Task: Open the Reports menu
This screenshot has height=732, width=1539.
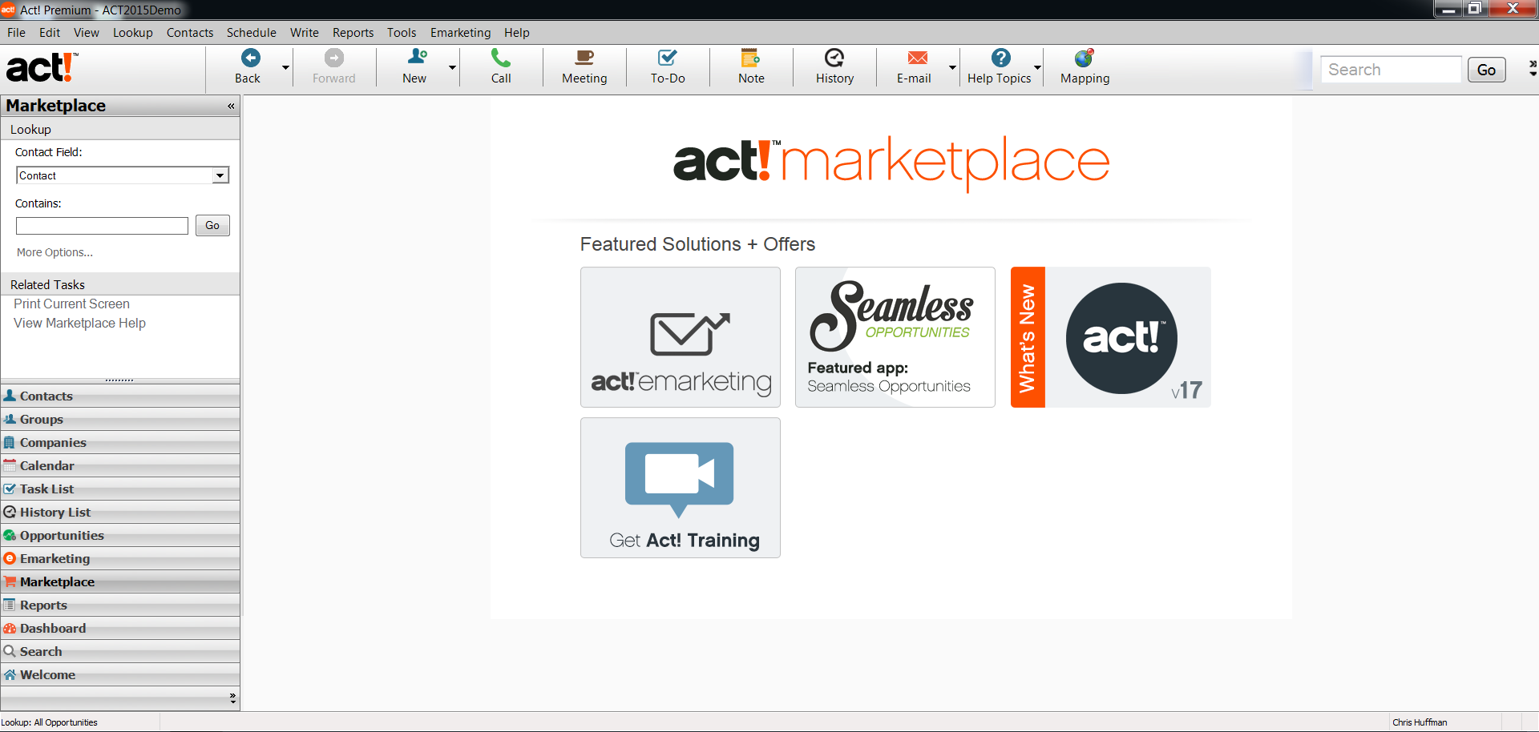Action: (x=353, y=33)
